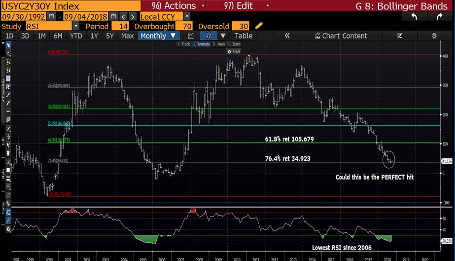The height and width of the screenshot is (261, 455).
Task: Collapse panel with double-left chevron
Action: pyautogui.click(x=287, y=36)
